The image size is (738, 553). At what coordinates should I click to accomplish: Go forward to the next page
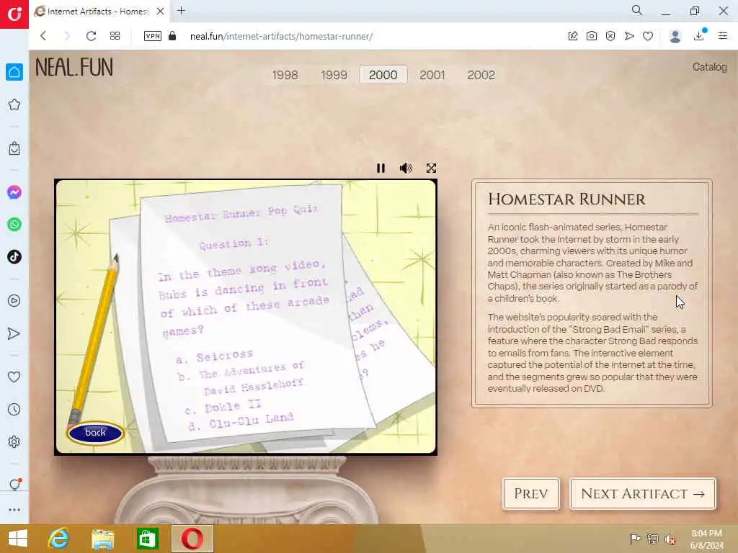67,36
